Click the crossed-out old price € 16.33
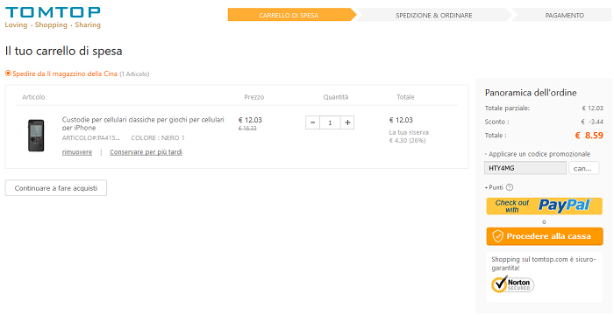Image resolution: width=614 pixels, height=315 pixels. coord(247,129)
